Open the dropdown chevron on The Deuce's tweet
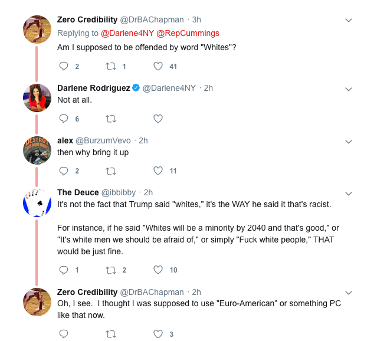 pyautogui.click(x=348, y=193)
